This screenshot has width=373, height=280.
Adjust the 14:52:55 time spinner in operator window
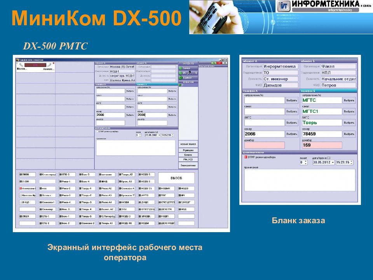click(x=173, y=135)
